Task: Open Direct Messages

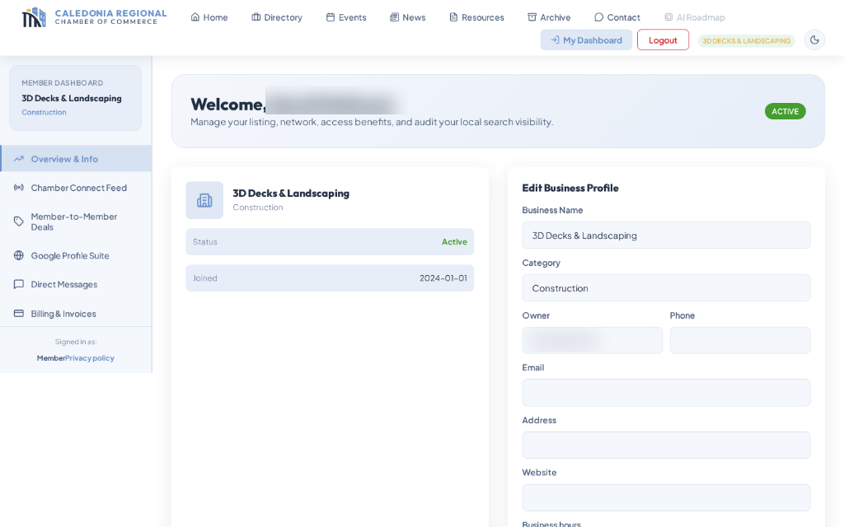Action: point(76,284)
